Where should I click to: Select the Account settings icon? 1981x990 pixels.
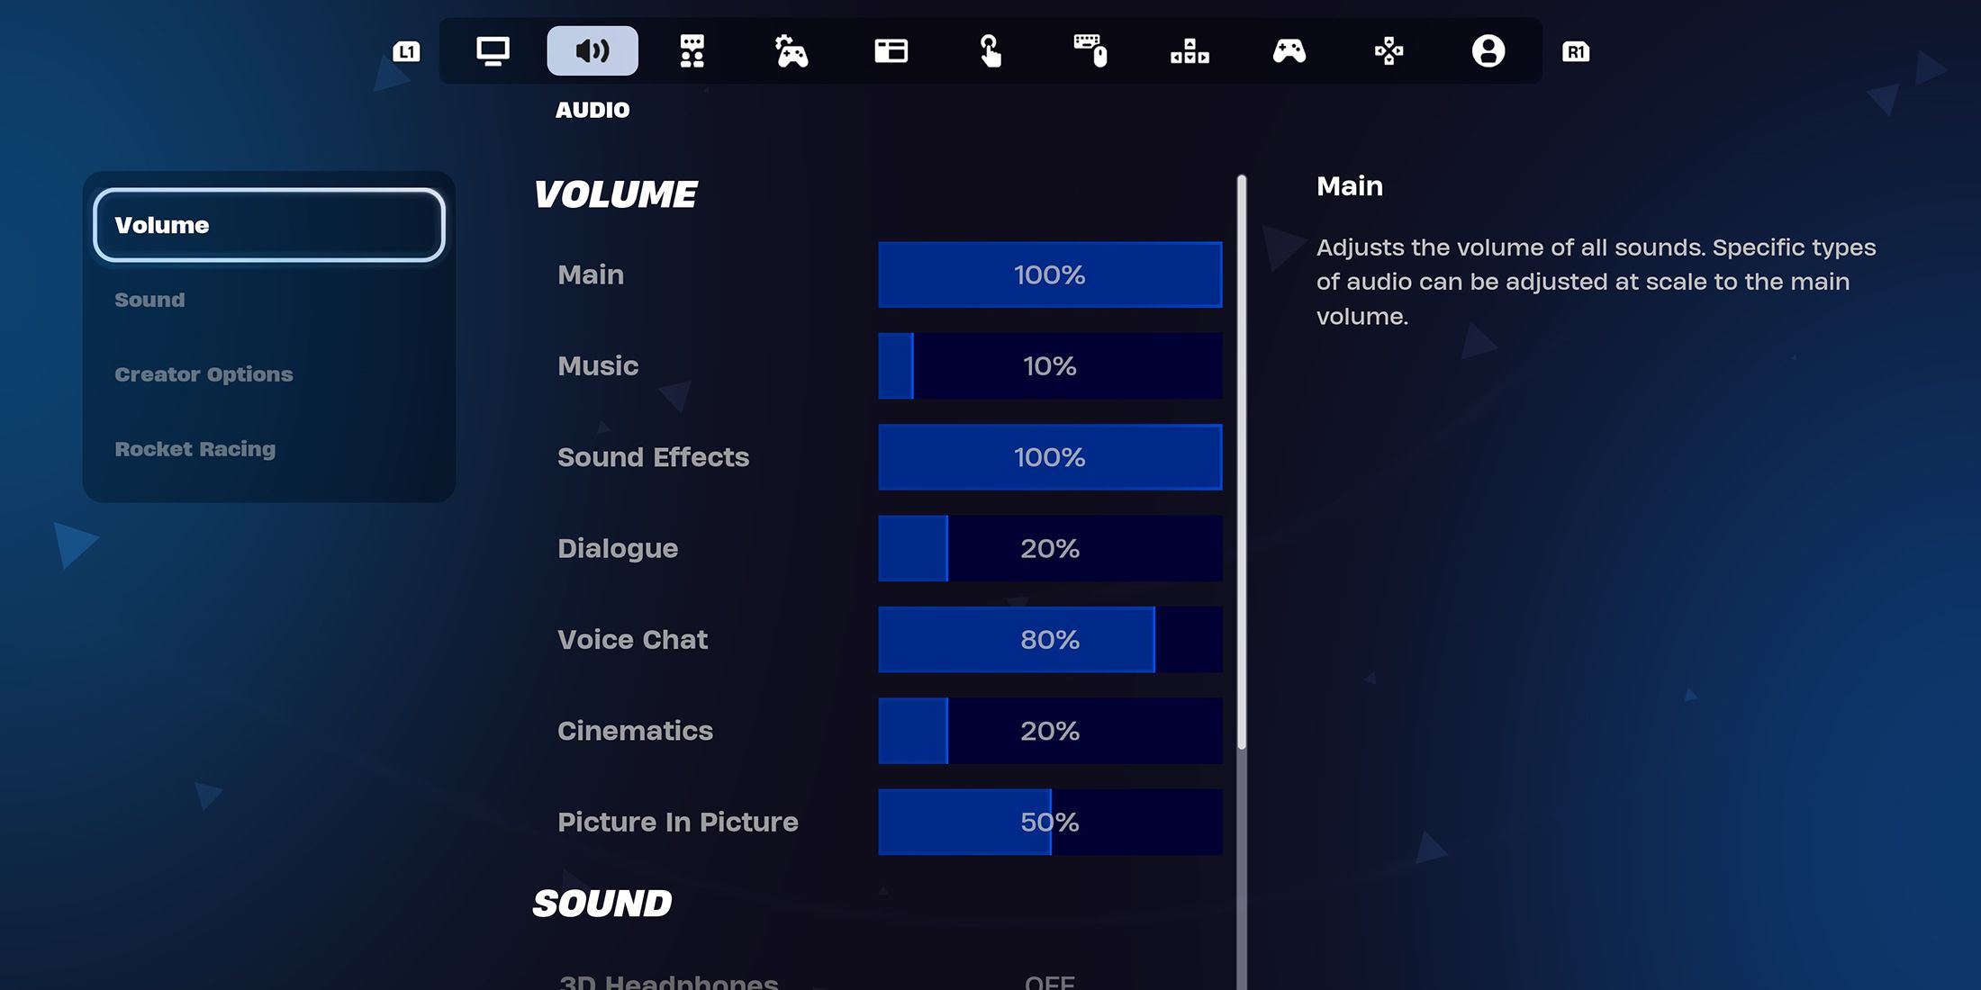(1487, 52)
